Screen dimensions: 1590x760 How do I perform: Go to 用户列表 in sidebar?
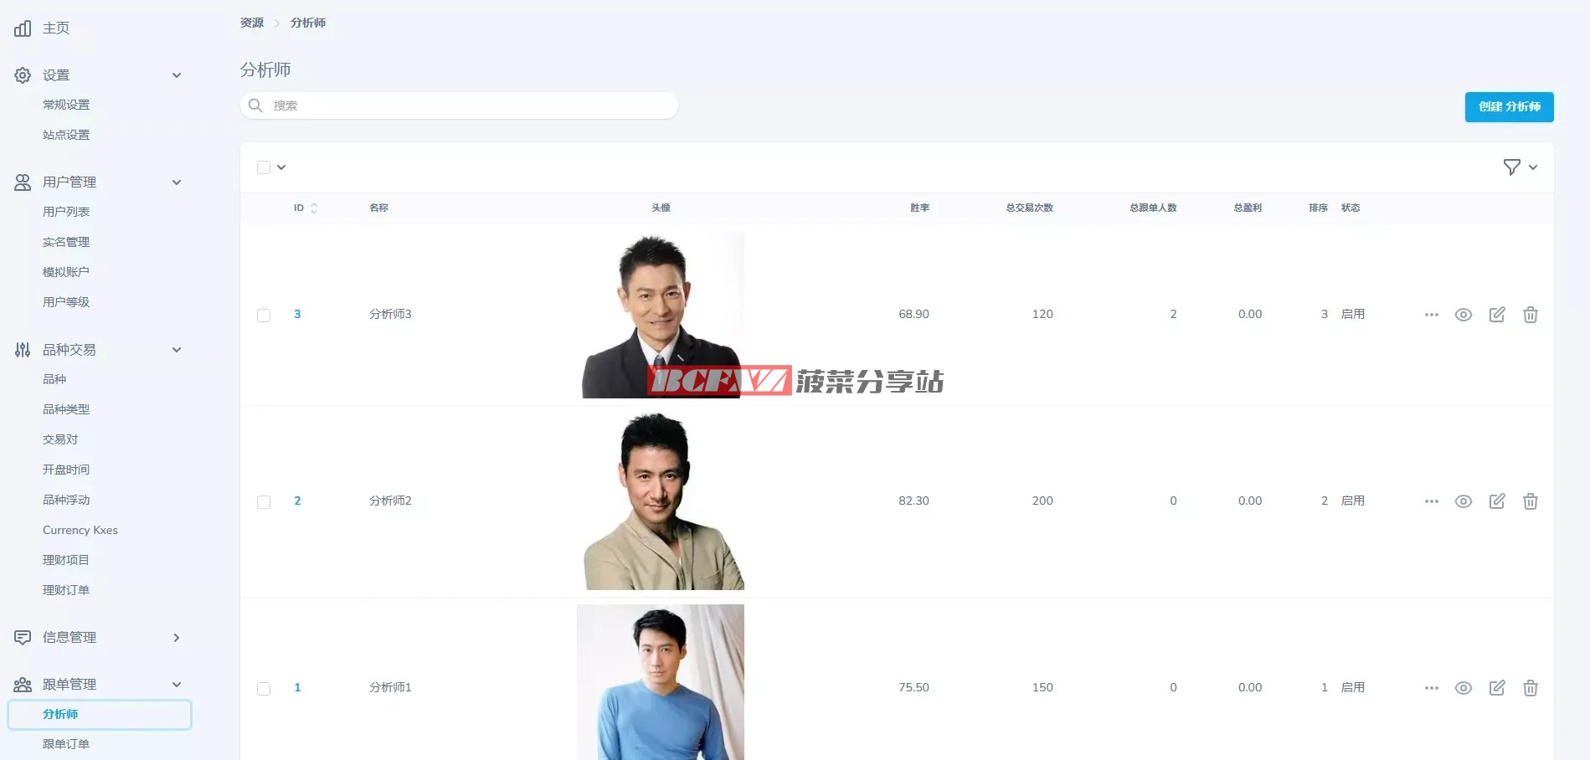pyautogui.click(x=66, y=212)
